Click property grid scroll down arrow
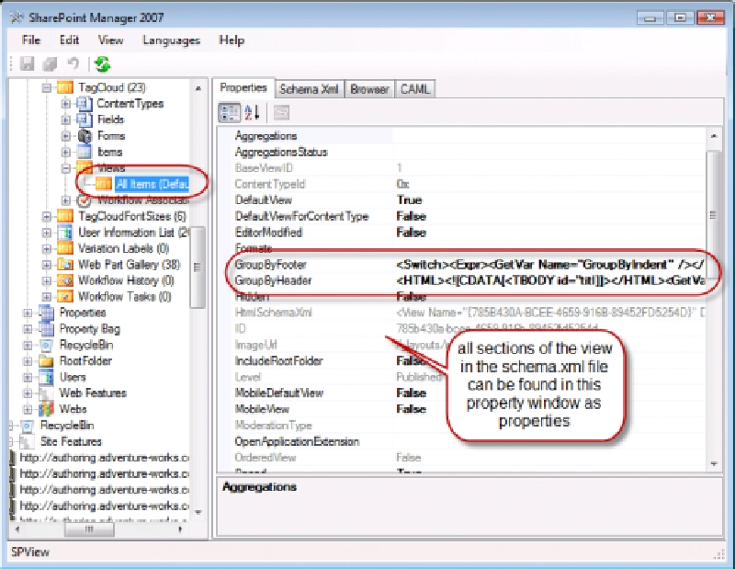 [x=714, y=464]
